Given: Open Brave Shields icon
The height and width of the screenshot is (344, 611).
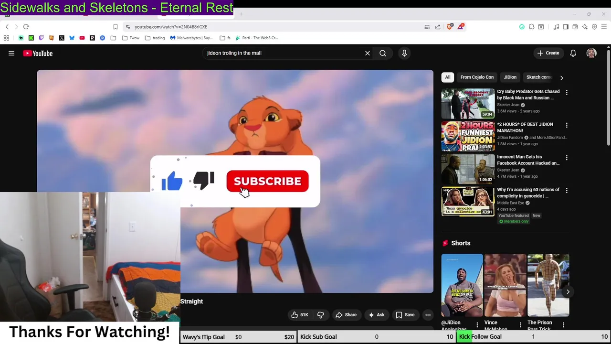Looking at the screenshot, I should [450, 27].
